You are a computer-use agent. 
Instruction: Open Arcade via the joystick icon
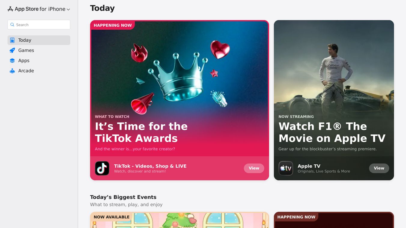click(x=12, y=71)
